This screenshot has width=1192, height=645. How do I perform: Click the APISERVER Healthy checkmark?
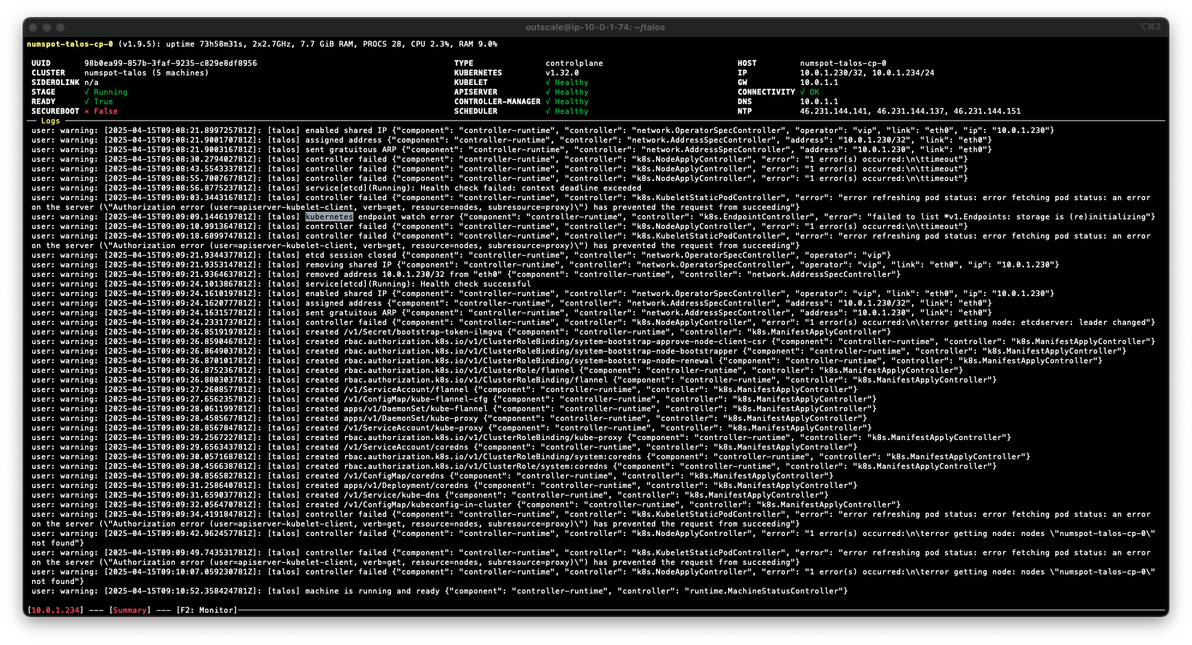pyautogui.click(x=548, y=92)
